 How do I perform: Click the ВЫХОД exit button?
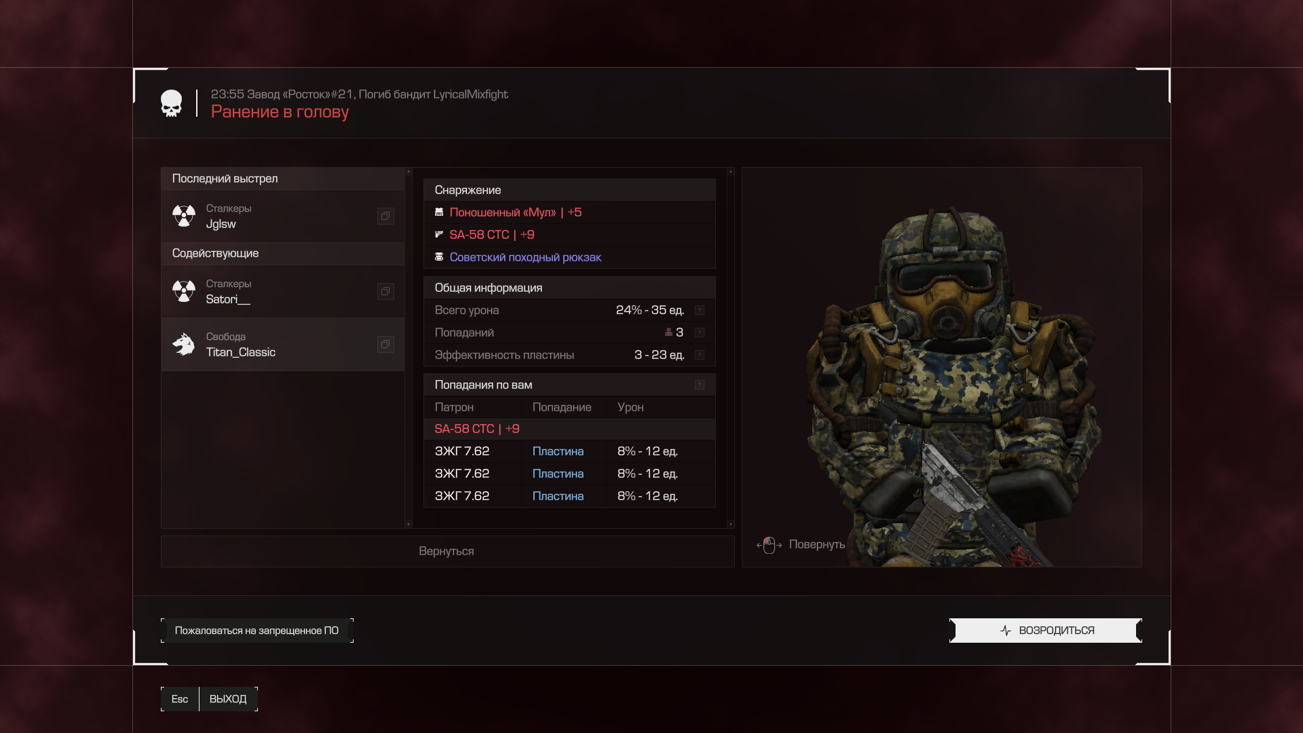click(228, 699)
